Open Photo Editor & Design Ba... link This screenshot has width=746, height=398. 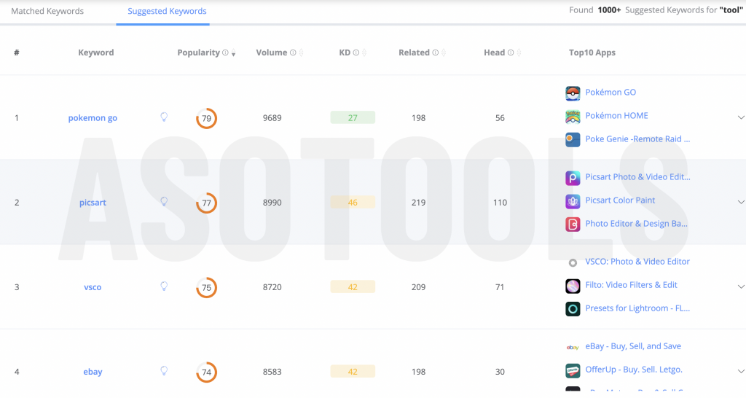636,224
